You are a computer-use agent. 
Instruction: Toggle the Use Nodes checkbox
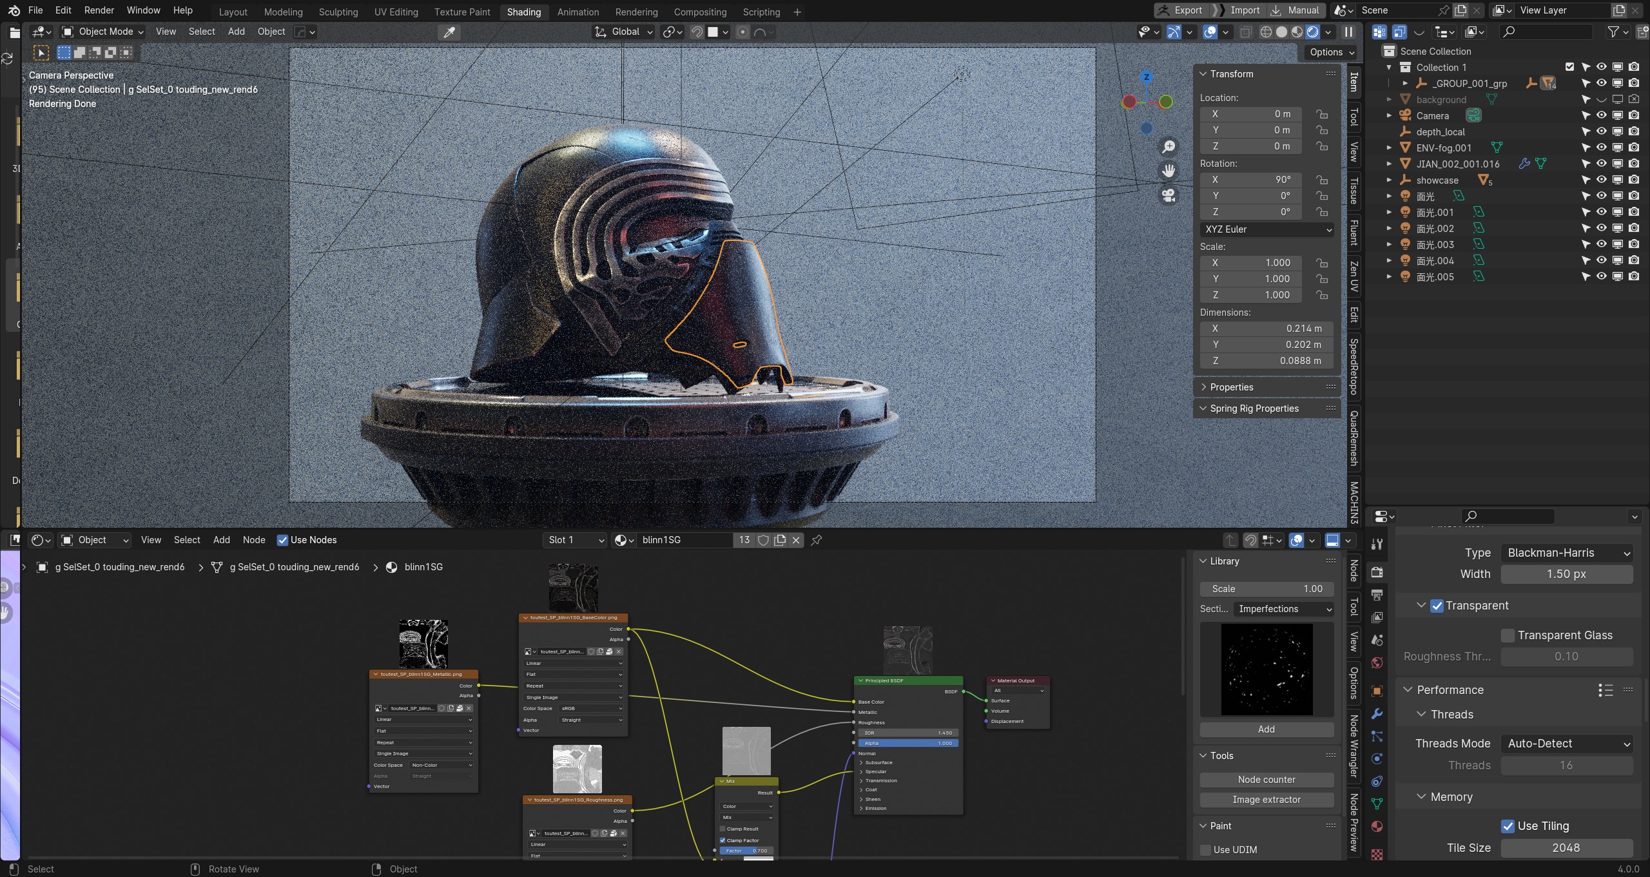point(282,540)
